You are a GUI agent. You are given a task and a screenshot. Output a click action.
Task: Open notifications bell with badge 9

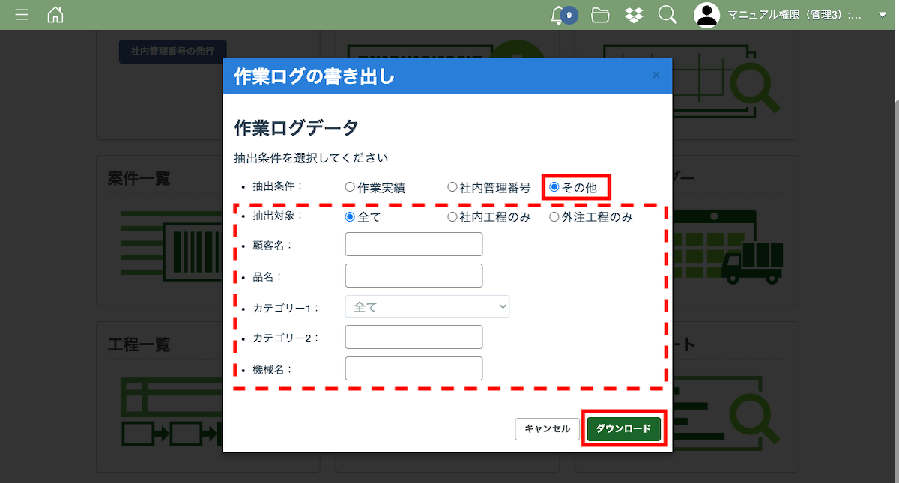pos(557,15)
